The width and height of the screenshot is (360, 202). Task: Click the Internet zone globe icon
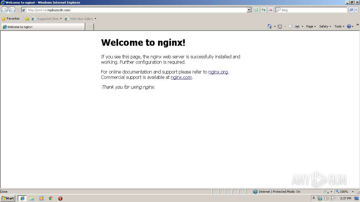[255, 192]
